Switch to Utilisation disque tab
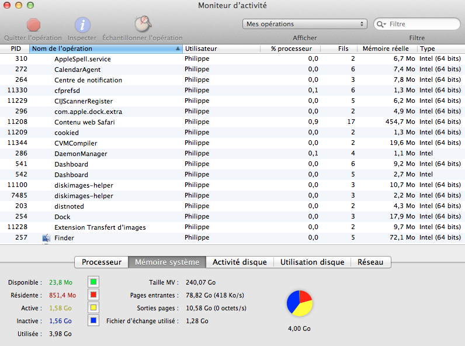 pyautogui.click(x=313, y=262)
